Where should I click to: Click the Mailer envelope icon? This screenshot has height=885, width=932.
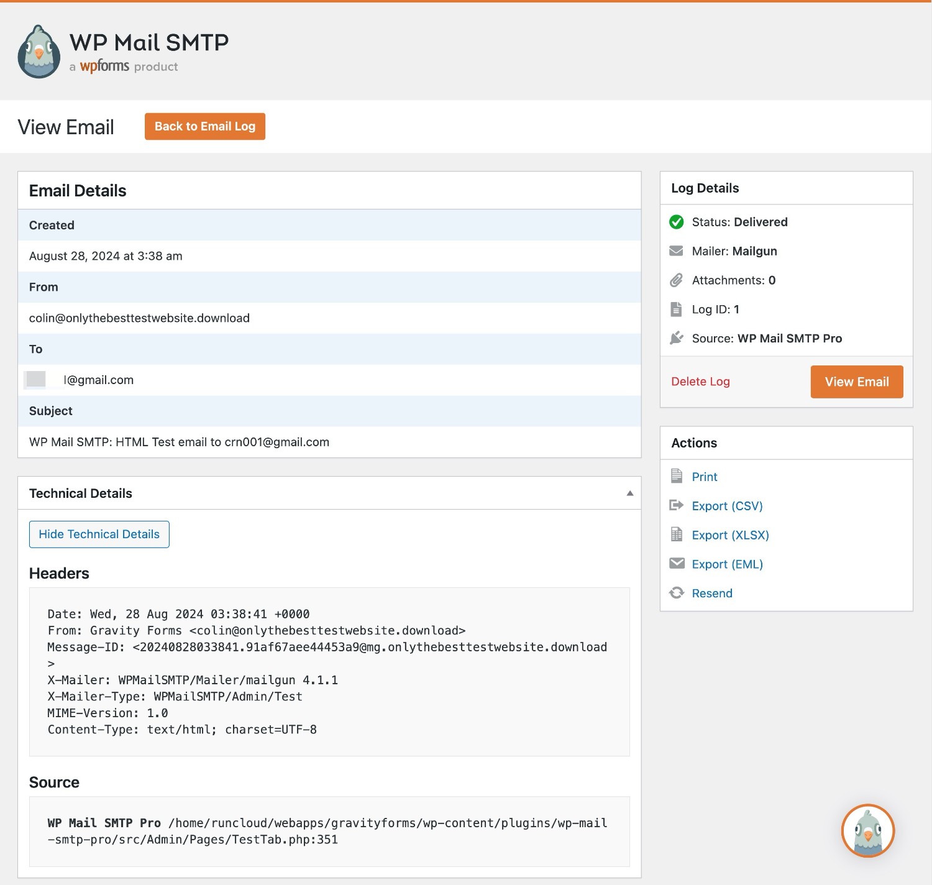(x=676, y=251)
